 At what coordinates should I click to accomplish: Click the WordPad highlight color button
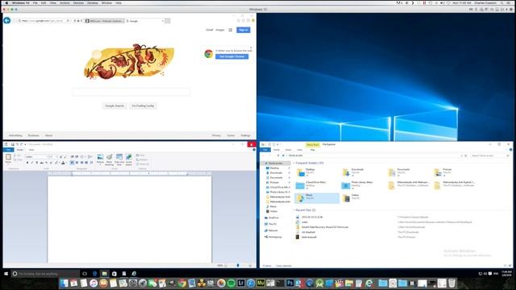coord(56,163)
